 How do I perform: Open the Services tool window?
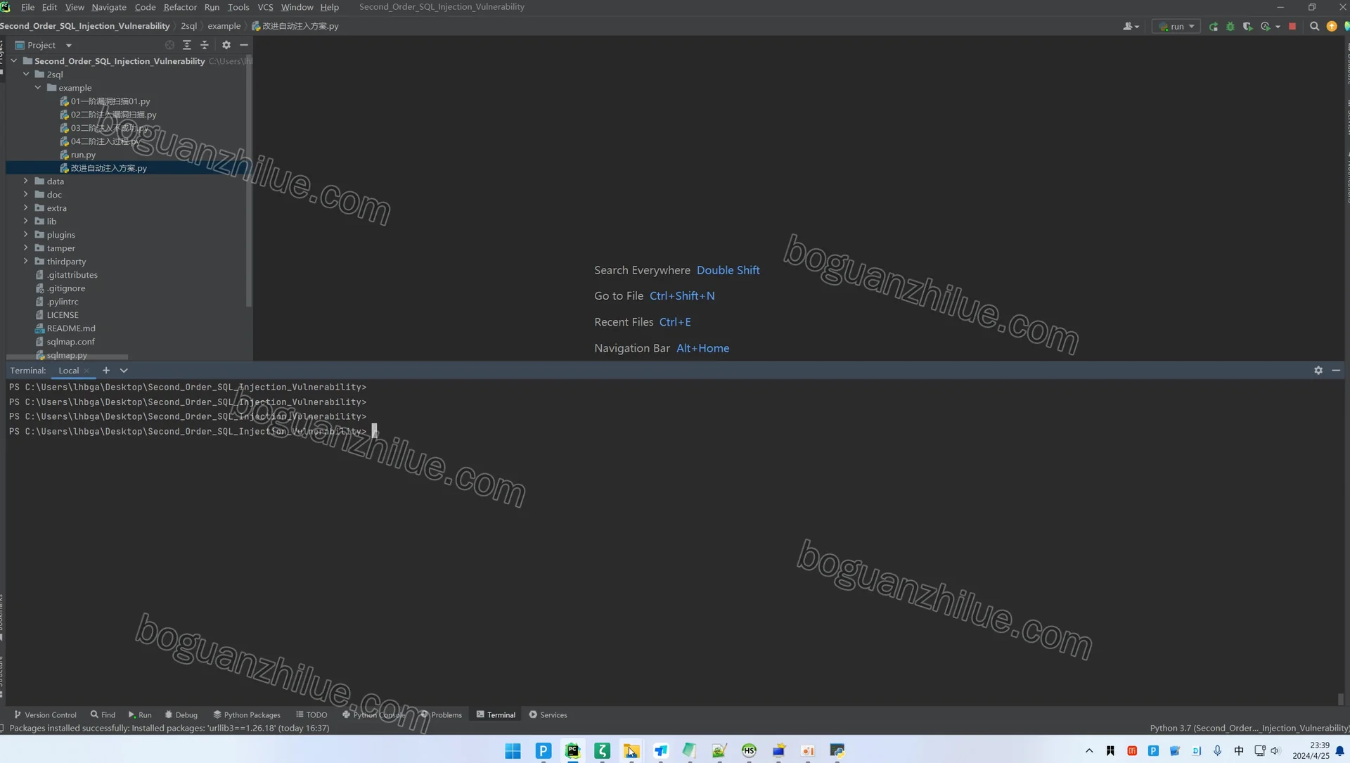point(548,715)
